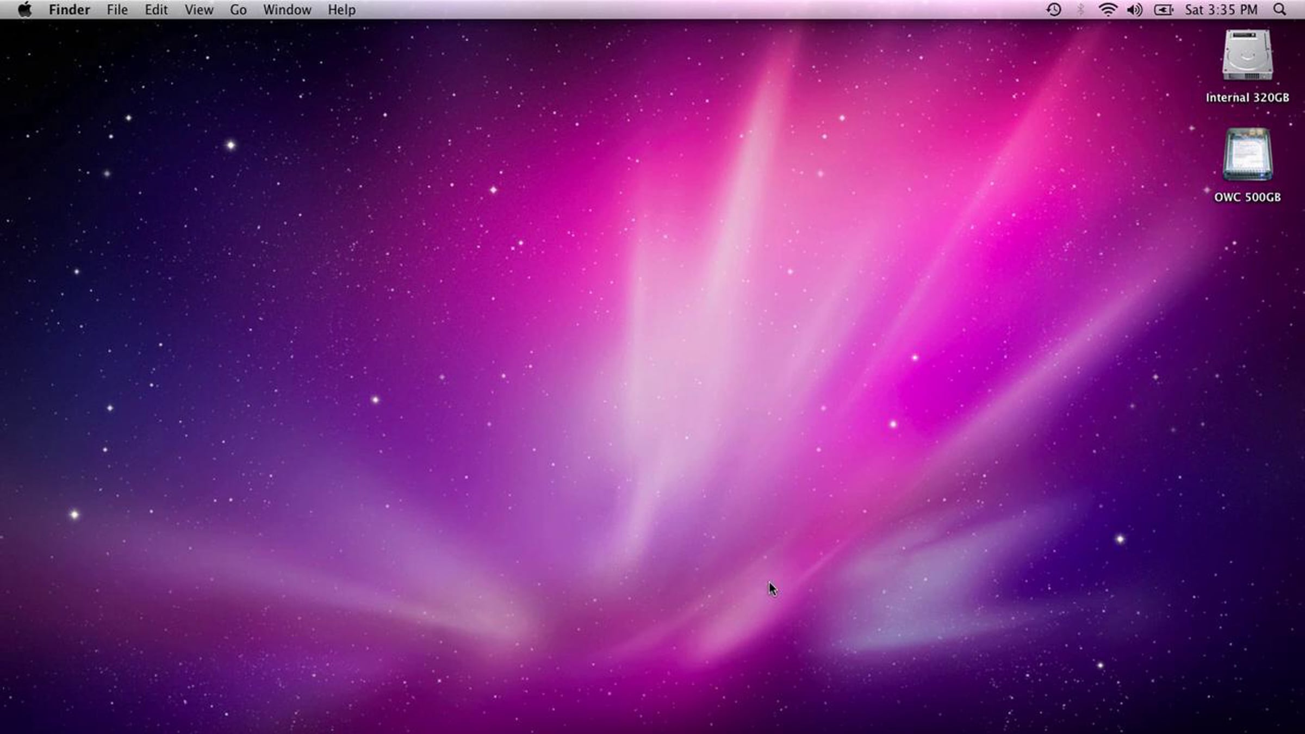Viewport: 1305px width, 734px height.
Task: Open the Time Machine menu bar icon
Action: point(1054,10)
